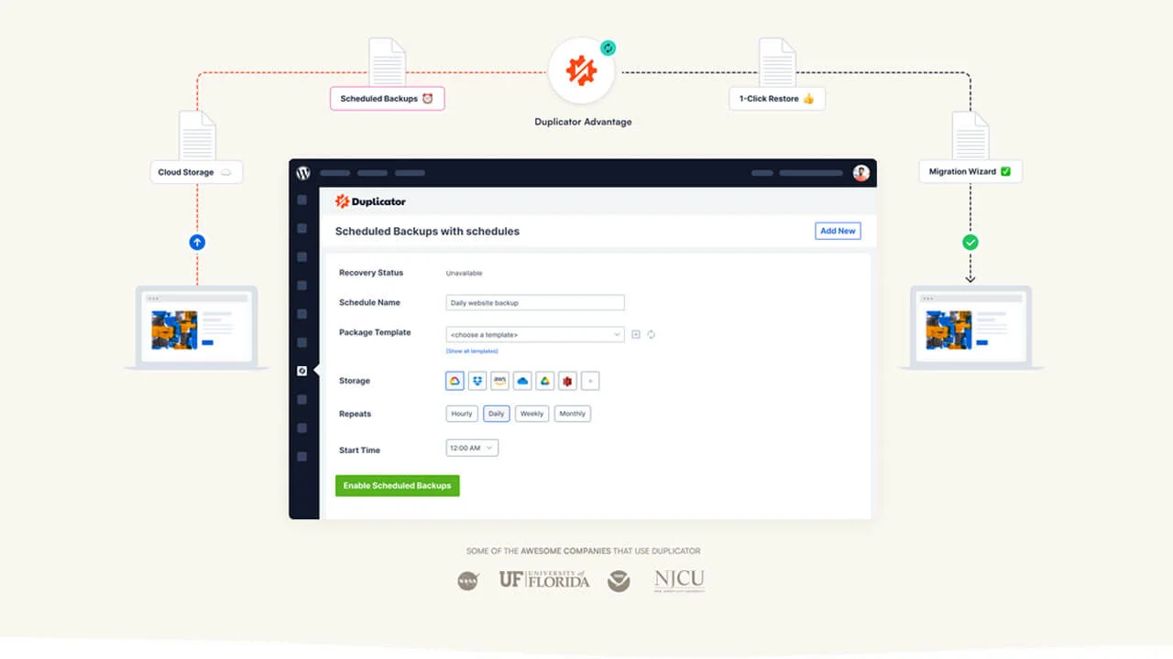Choose Daily repeat option
The image size is (1173, 659).
click(x=496, y=414)
